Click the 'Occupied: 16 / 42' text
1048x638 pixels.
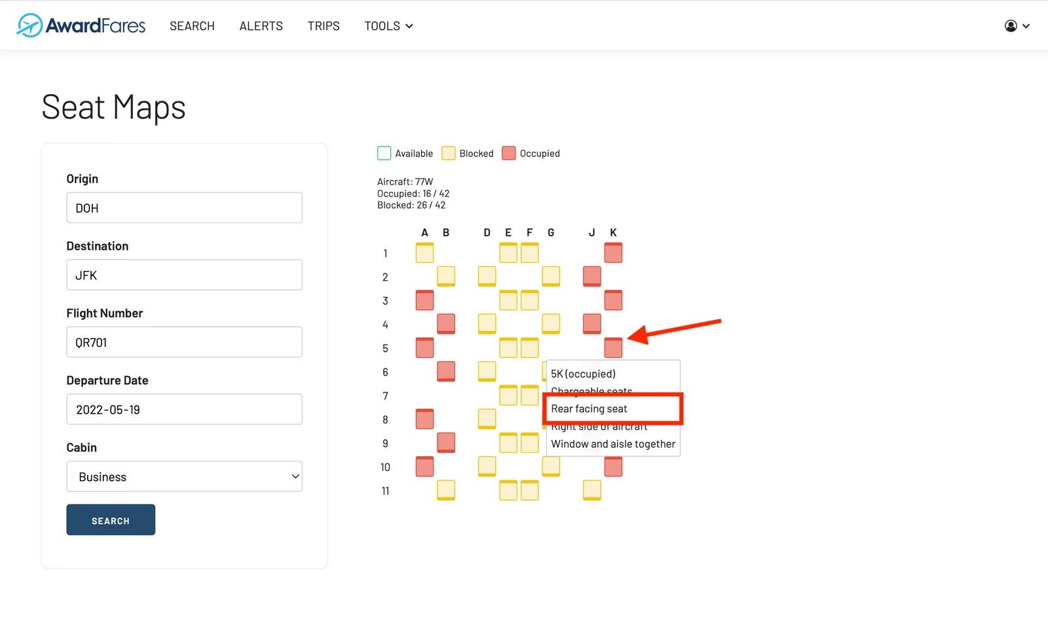coord(413,194)
